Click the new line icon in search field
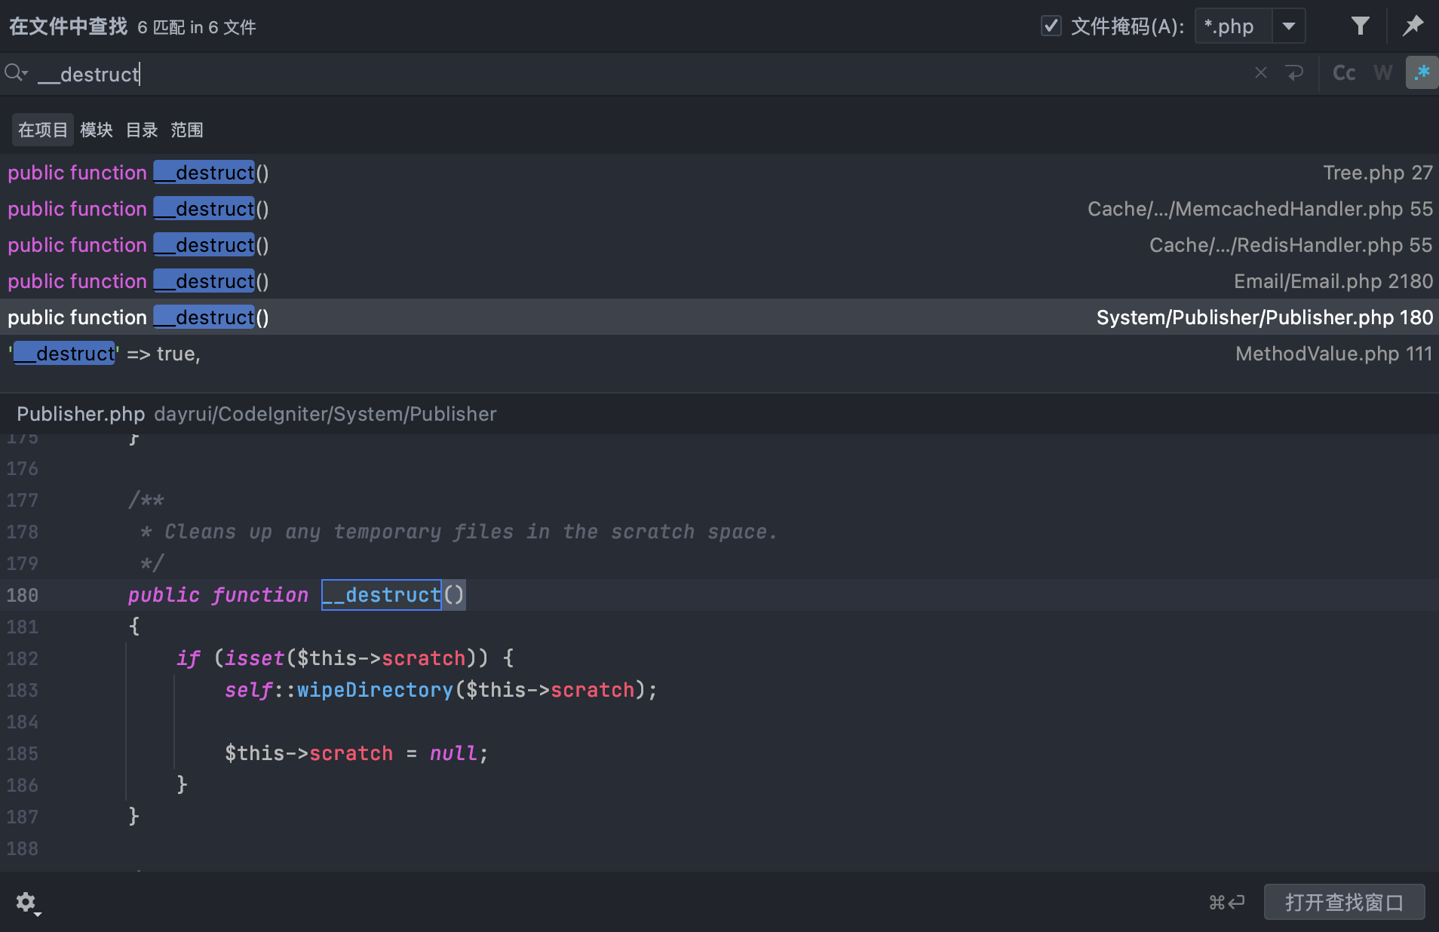 (x=1295, y=73)
